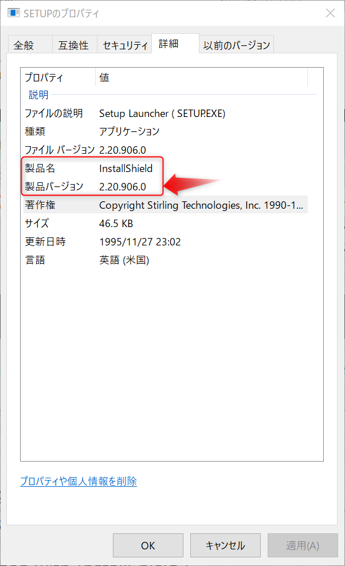
Task: Go to the 以前のバージョン tab
Action: tap(237, 45)
